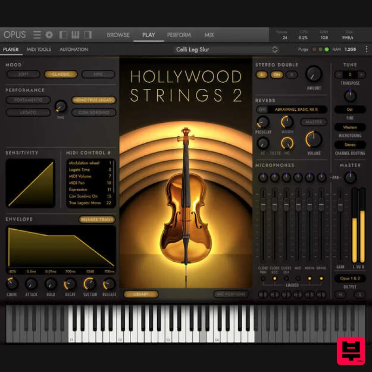Switch to the Perform page

point(179,35)
